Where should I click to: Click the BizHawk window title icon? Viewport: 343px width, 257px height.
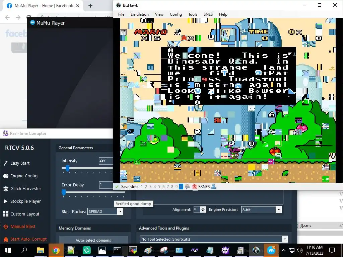click(118, 5)
